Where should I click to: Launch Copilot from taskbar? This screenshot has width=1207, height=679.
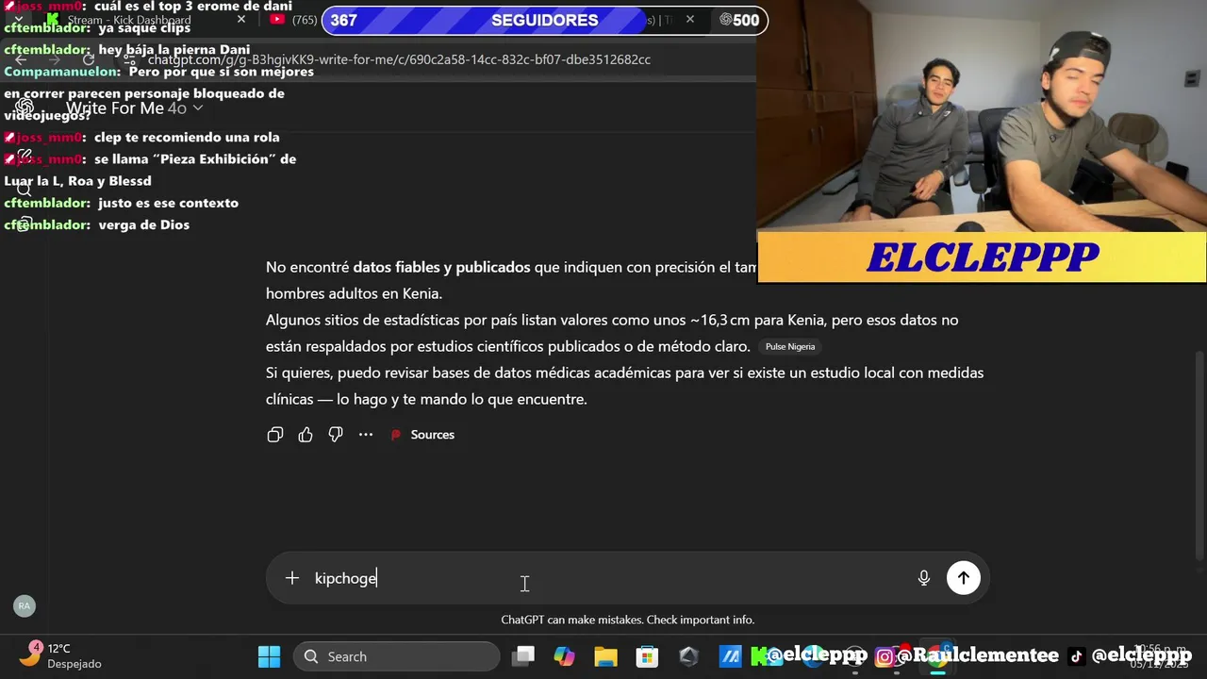pyautogui.click(x=564, y=656)
